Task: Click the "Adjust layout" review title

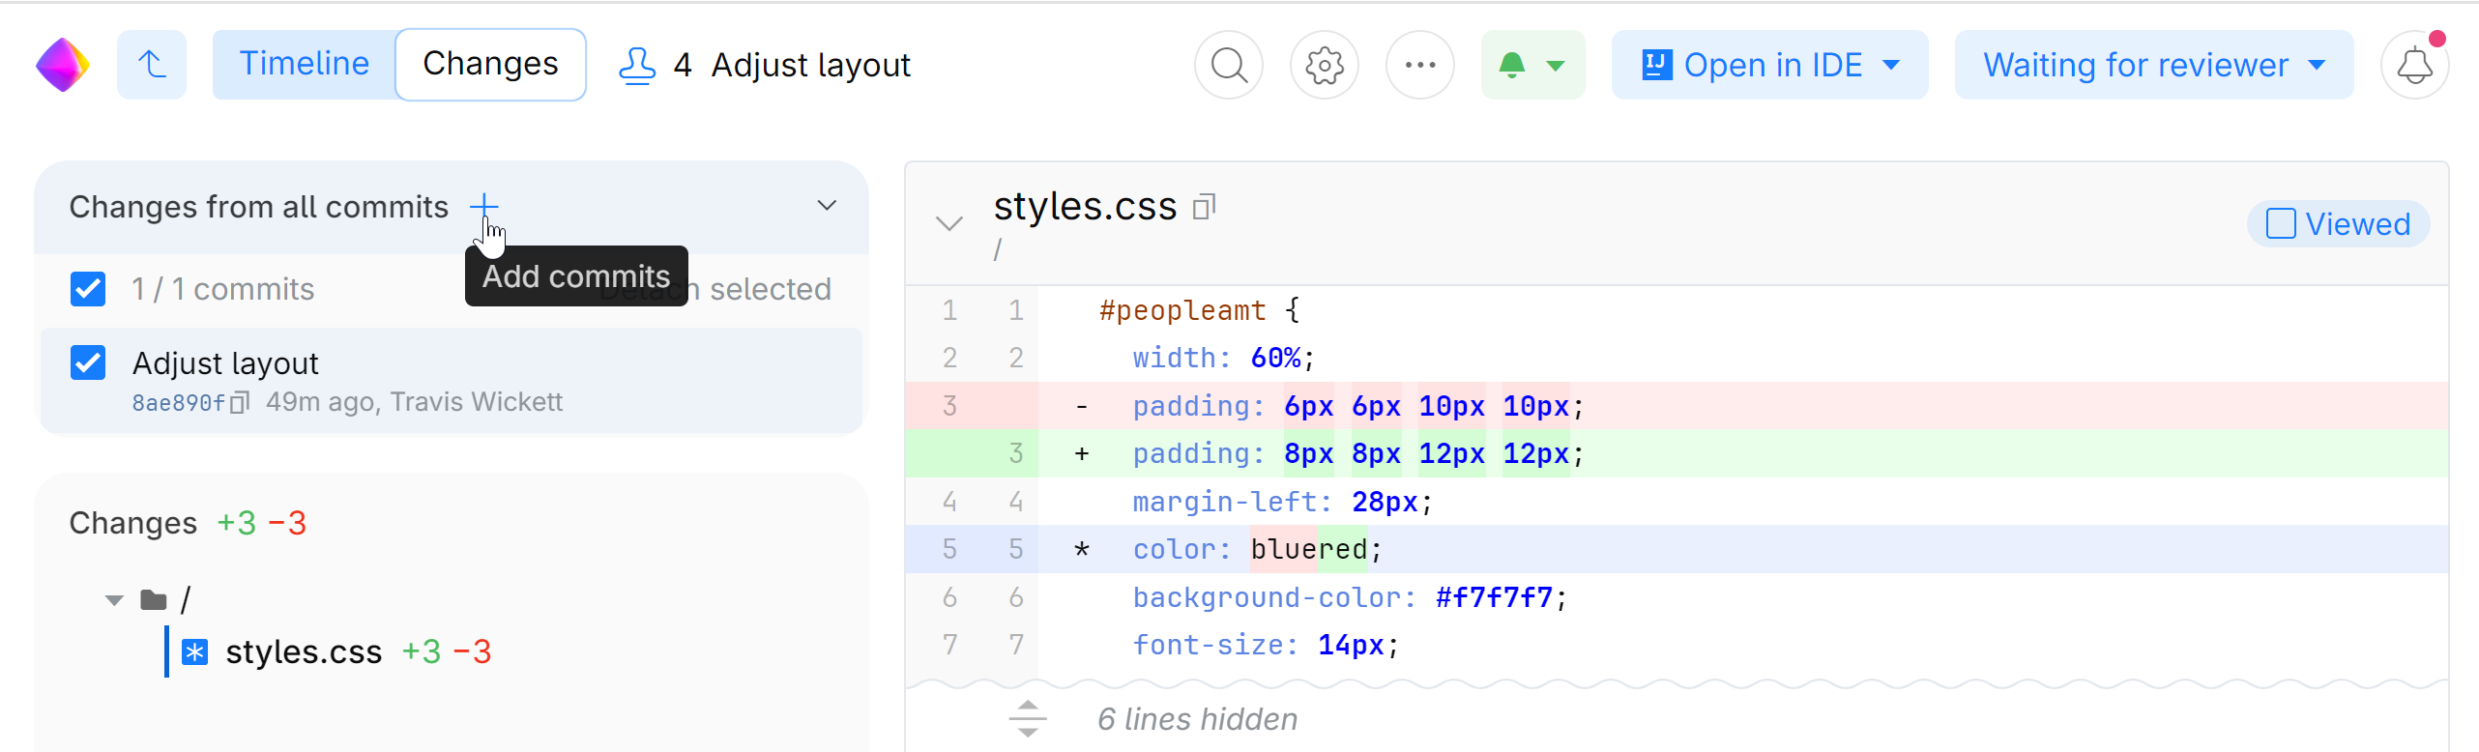Action: pos(810,65)
